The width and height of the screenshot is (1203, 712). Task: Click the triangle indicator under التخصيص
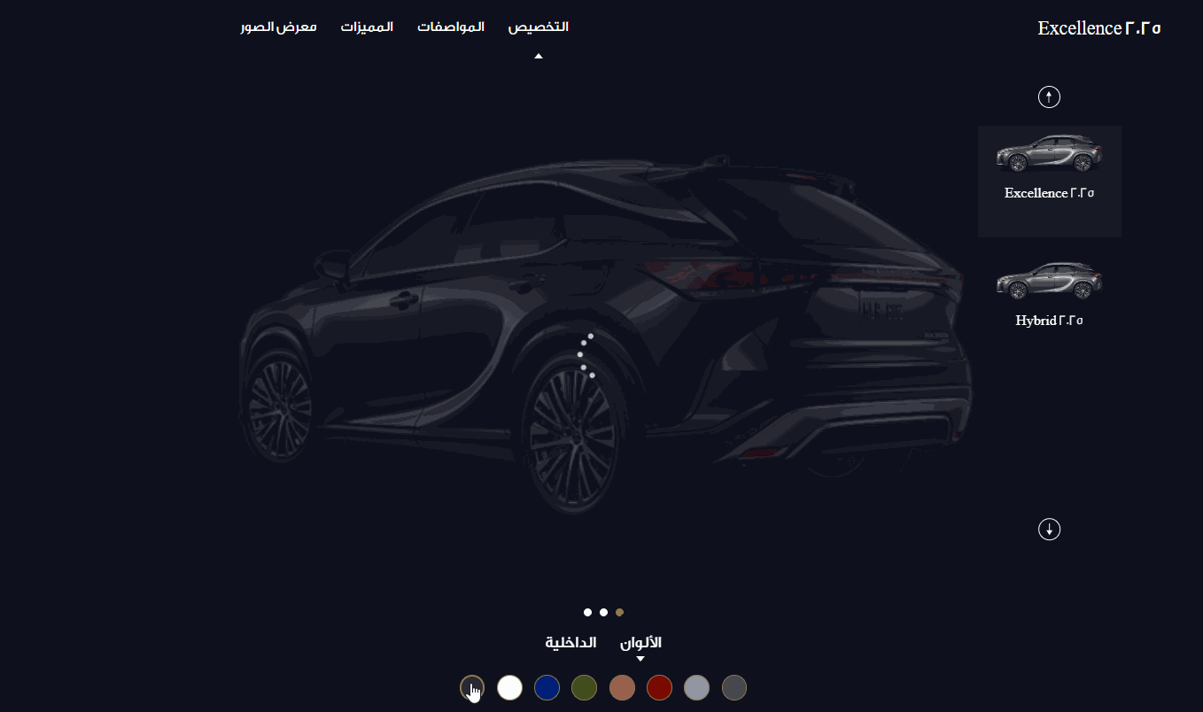pos(538,54)
